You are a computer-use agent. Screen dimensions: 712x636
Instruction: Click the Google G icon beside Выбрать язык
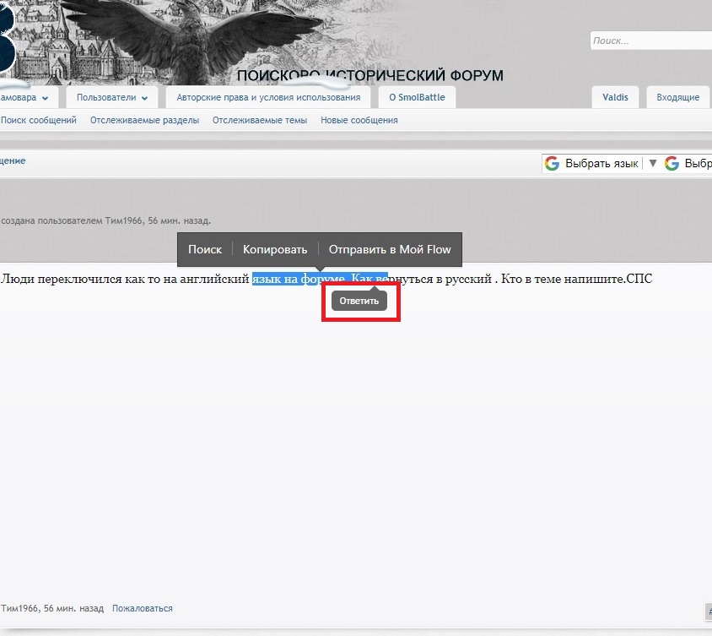coord(552,163)
